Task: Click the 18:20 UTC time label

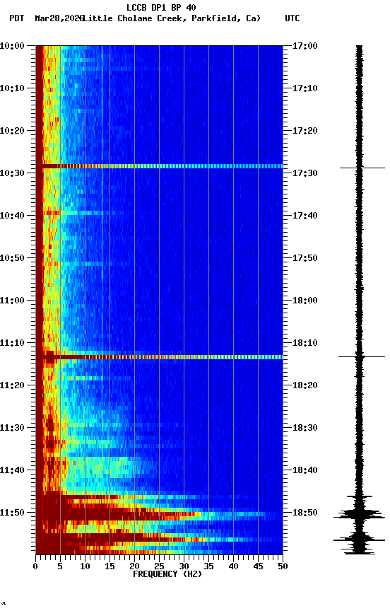Action: tap(305, 385)
